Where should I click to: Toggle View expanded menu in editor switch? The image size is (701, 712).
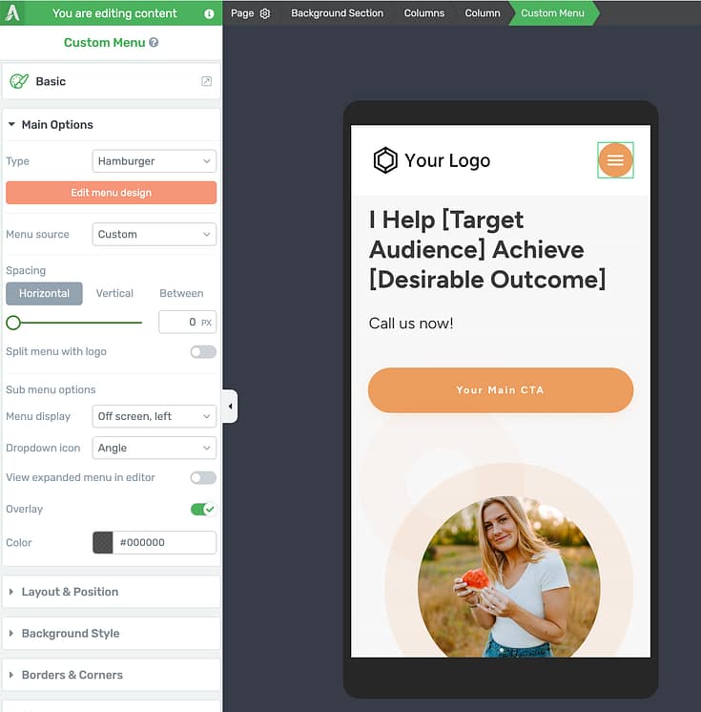(203, 478)
